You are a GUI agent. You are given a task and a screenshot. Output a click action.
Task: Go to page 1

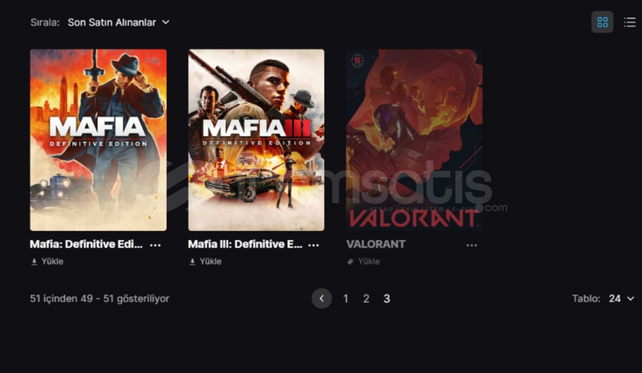pos(346,299)
